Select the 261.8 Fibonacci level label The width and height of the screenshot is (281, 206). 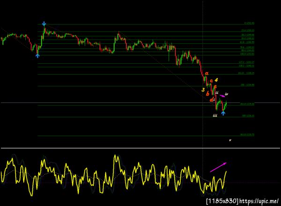[x=247, y=104]
